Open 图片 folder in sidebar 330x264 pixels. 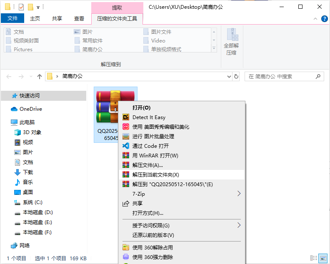click(x=24, y=152)
